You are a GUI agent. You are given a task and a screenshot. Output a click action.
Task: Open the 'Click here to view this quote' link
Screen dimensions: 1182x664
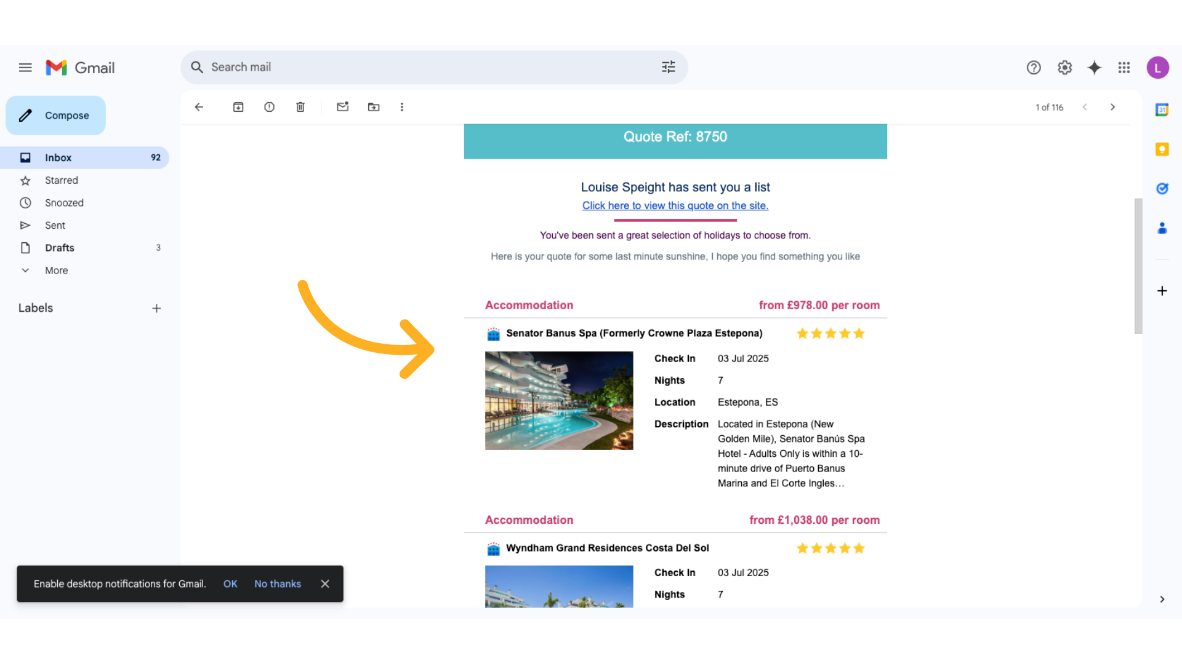point(675,206)
